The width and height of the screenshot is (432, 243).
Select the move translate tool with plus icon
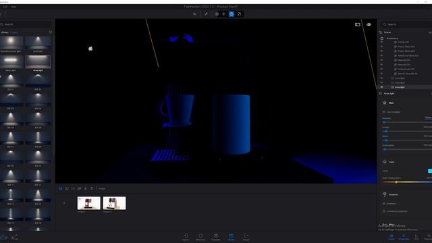point(223,14)
